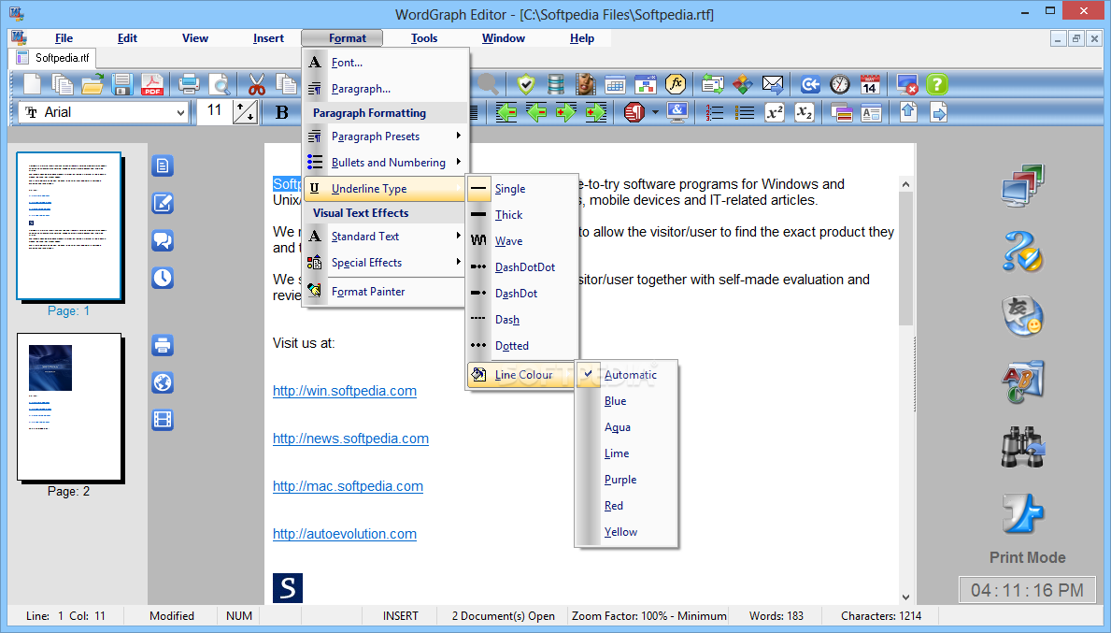
Task: Click the green question mark help icon
Action: [936, 85]
